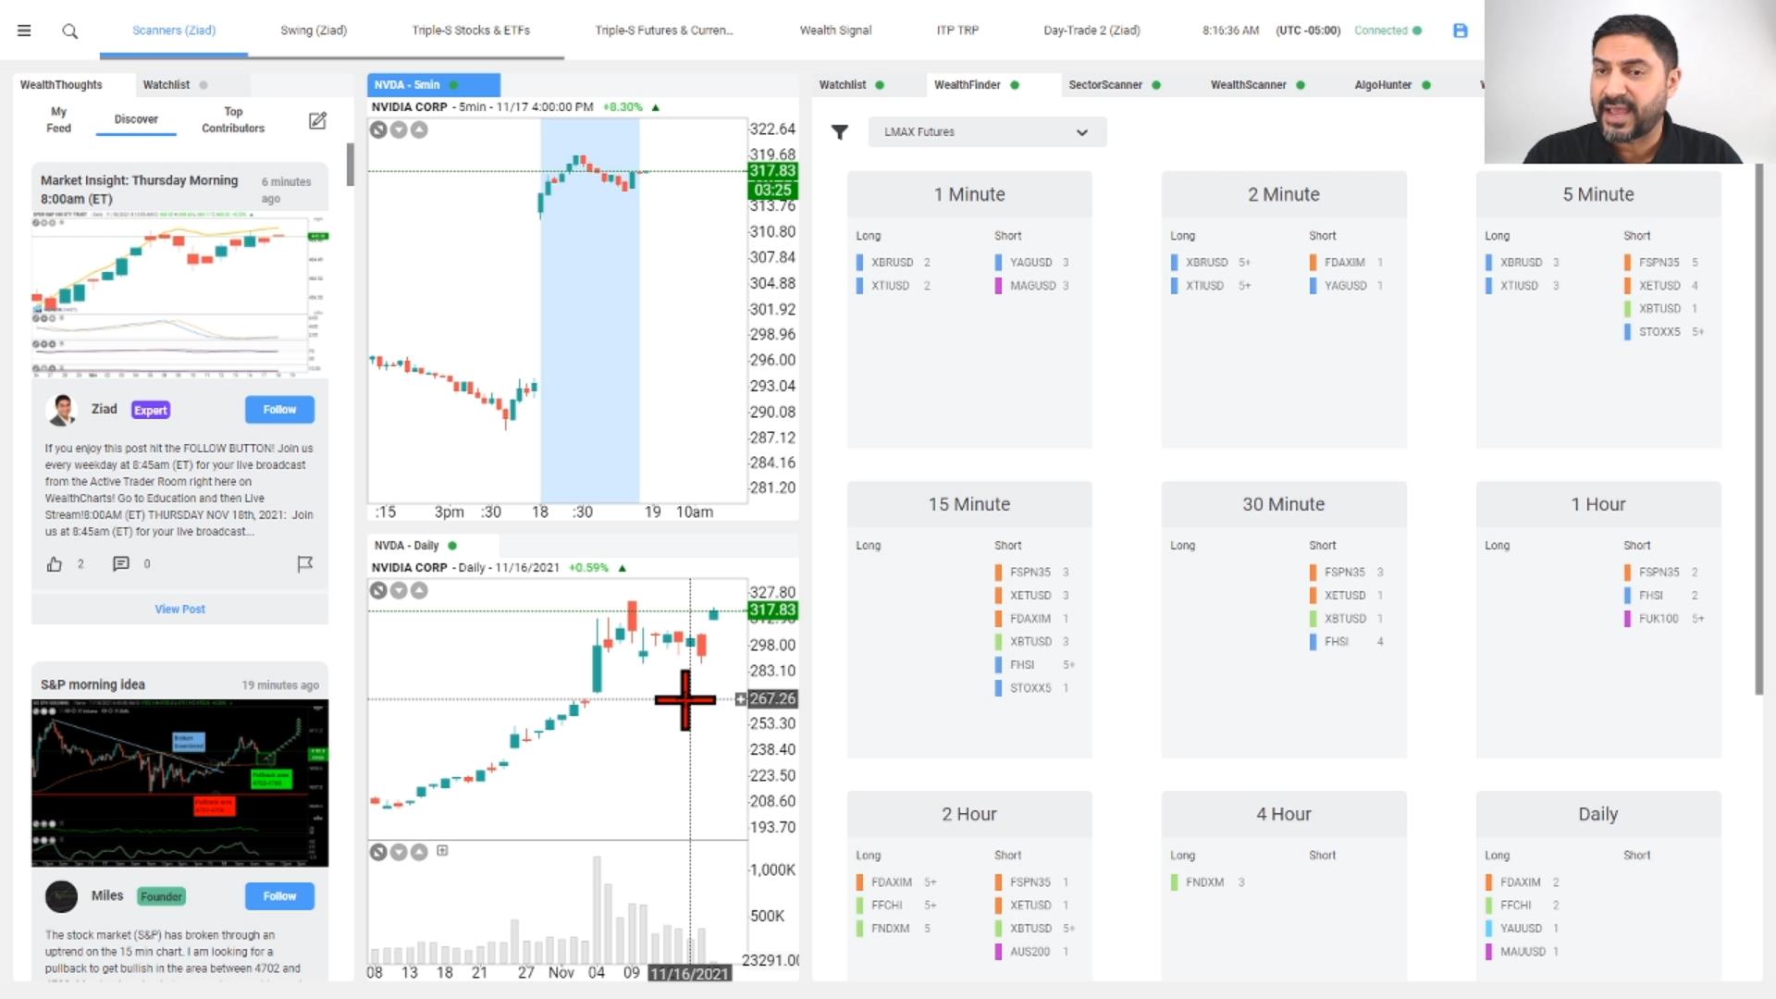Click the UTC -05:00 timezone selector
Viewport: 1776px width, 999px height.
[1308, 31]
